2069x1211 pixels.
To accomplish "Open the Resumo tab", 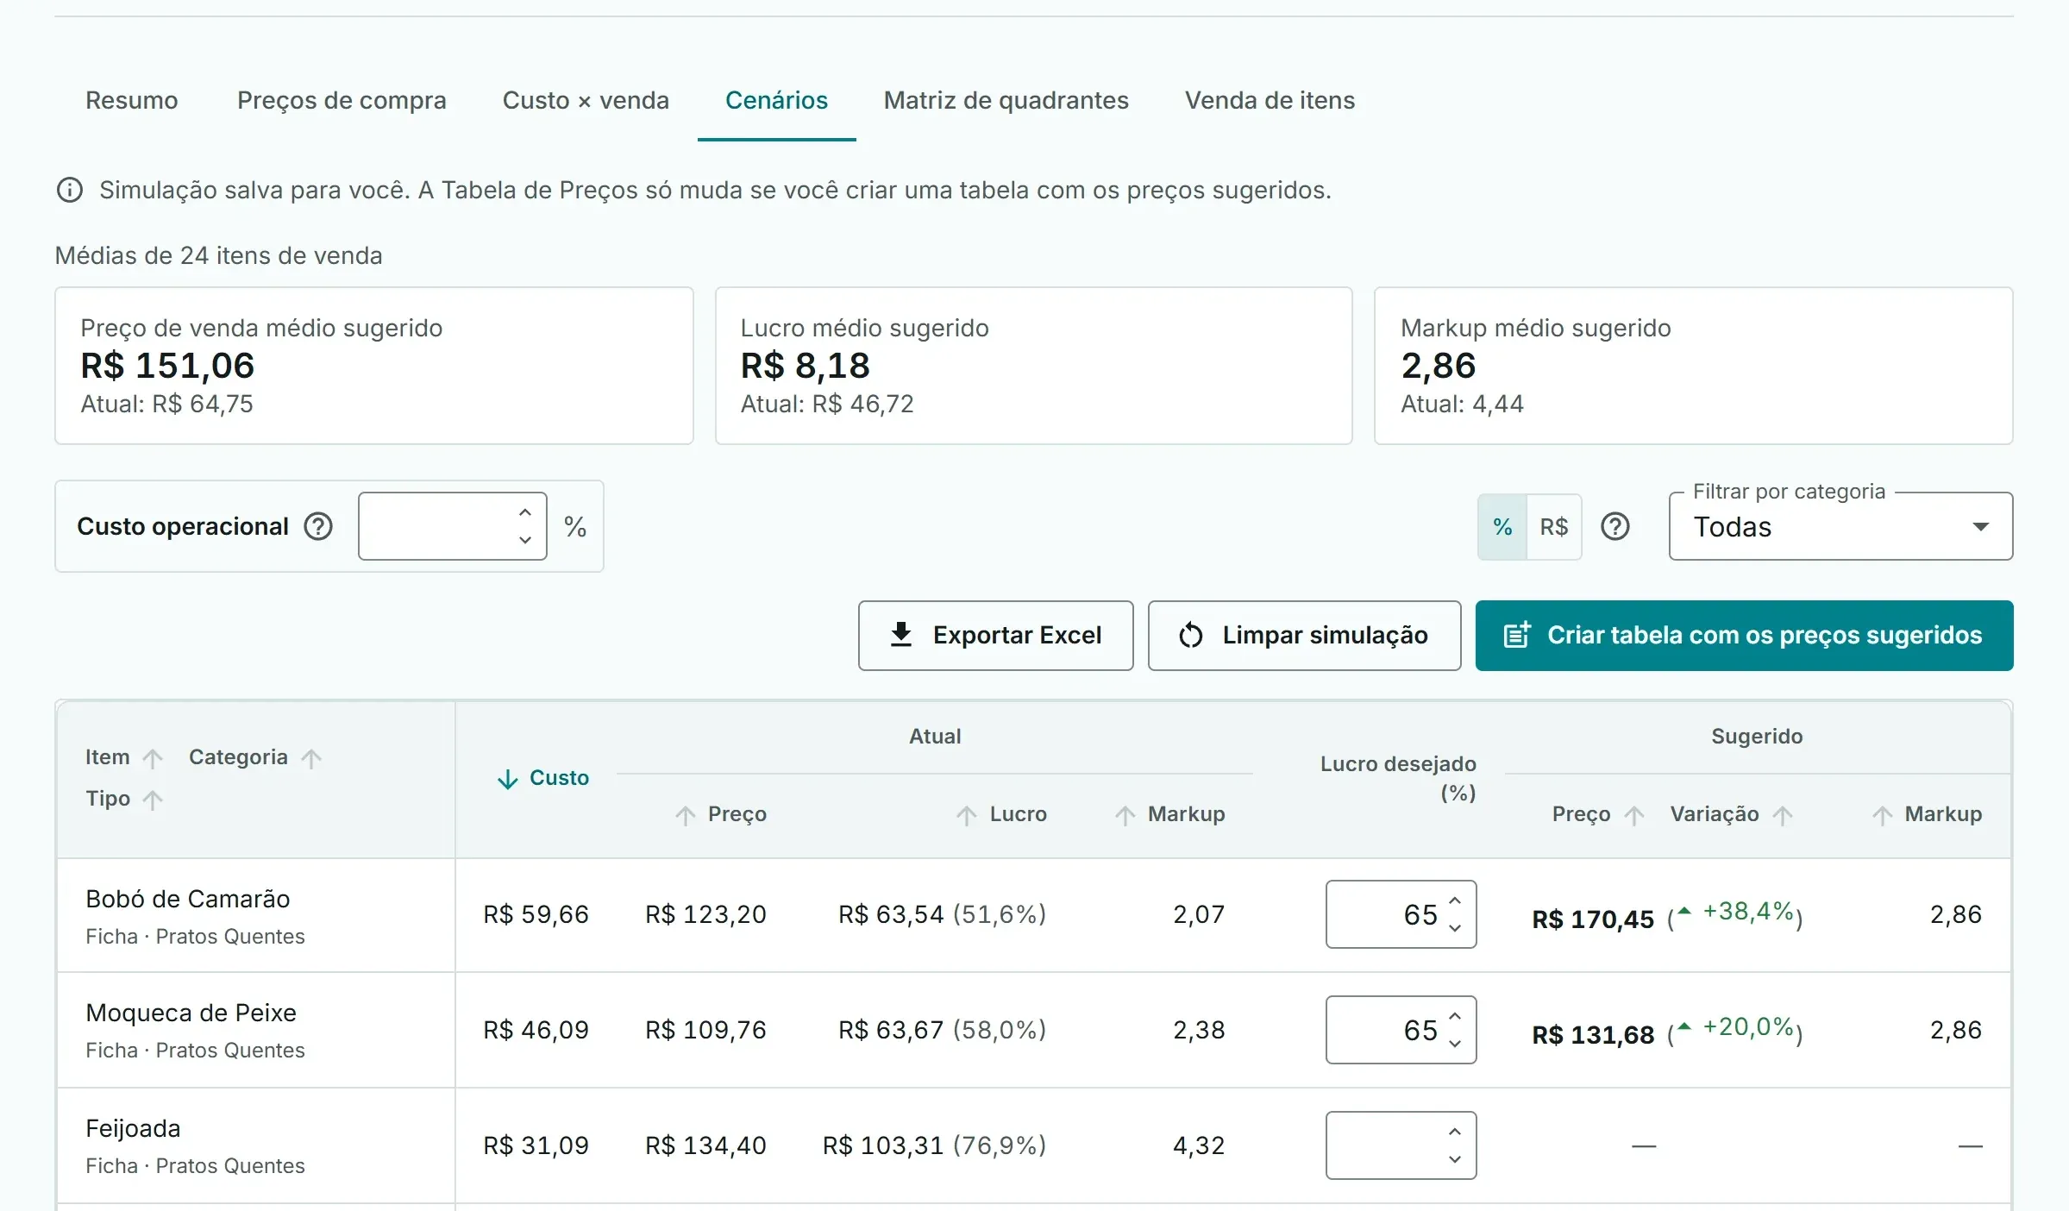I will click(x=132, y=100).
